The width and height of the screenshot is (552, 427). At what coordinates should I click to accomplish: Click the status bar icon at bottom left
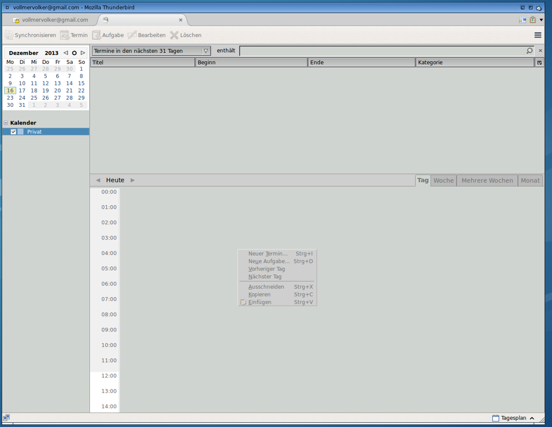(x=7, y=418)
